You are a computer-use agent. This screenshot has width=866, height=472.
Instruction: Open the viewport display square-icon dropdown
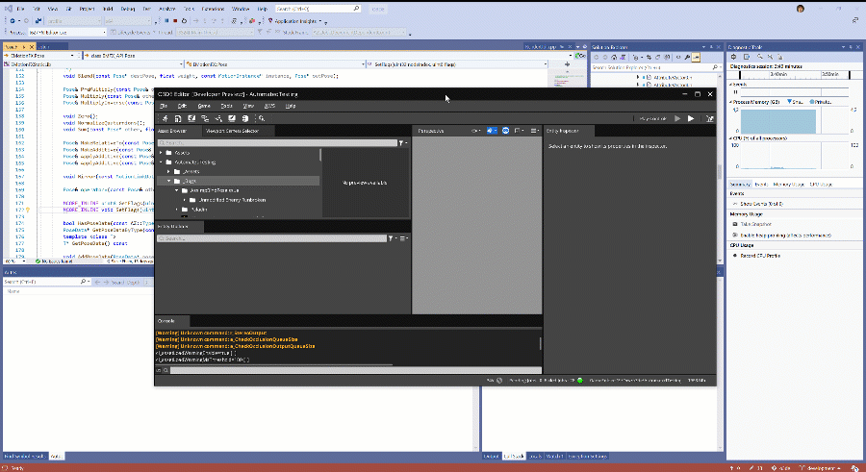point(520,131)
